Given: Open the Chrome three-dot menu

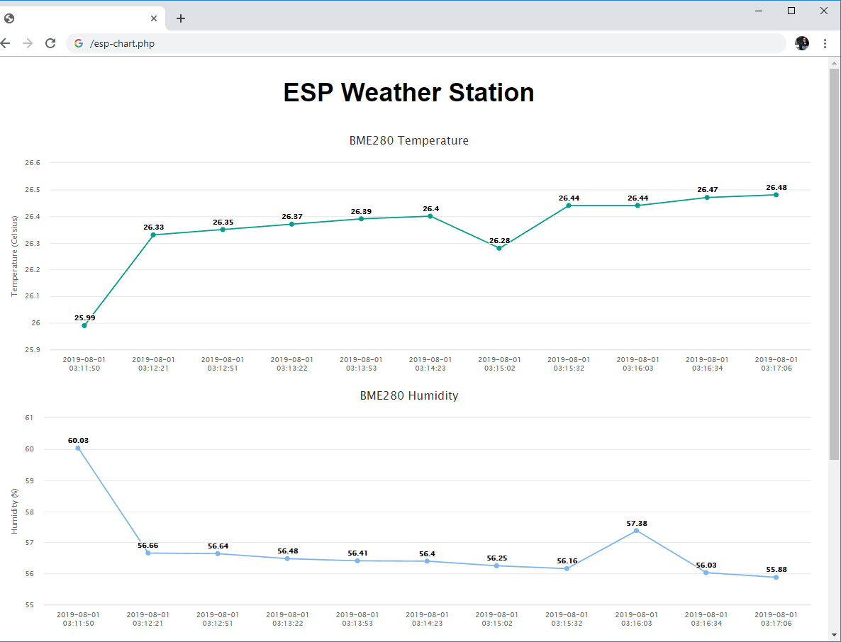Looking at the screenshot, I should point(825,43).
